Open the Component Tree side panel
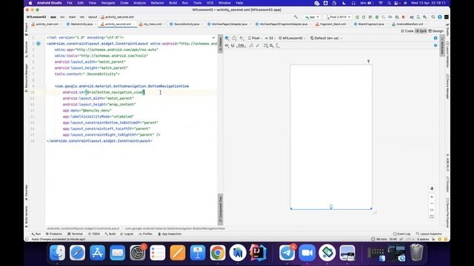This screenshot has width=474, height=266. coord(221,210)
